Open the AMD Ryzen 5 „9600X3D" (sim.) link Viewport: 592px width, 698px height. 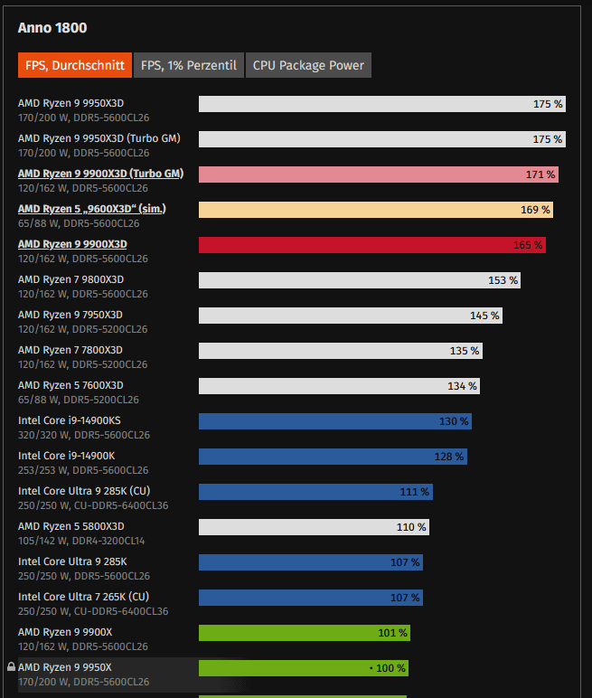[x=91, y=209]
